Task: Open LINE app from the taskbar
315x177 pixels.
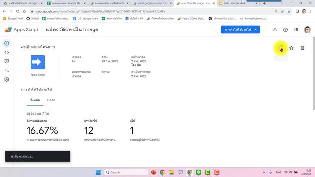Action: pos(198,172)
